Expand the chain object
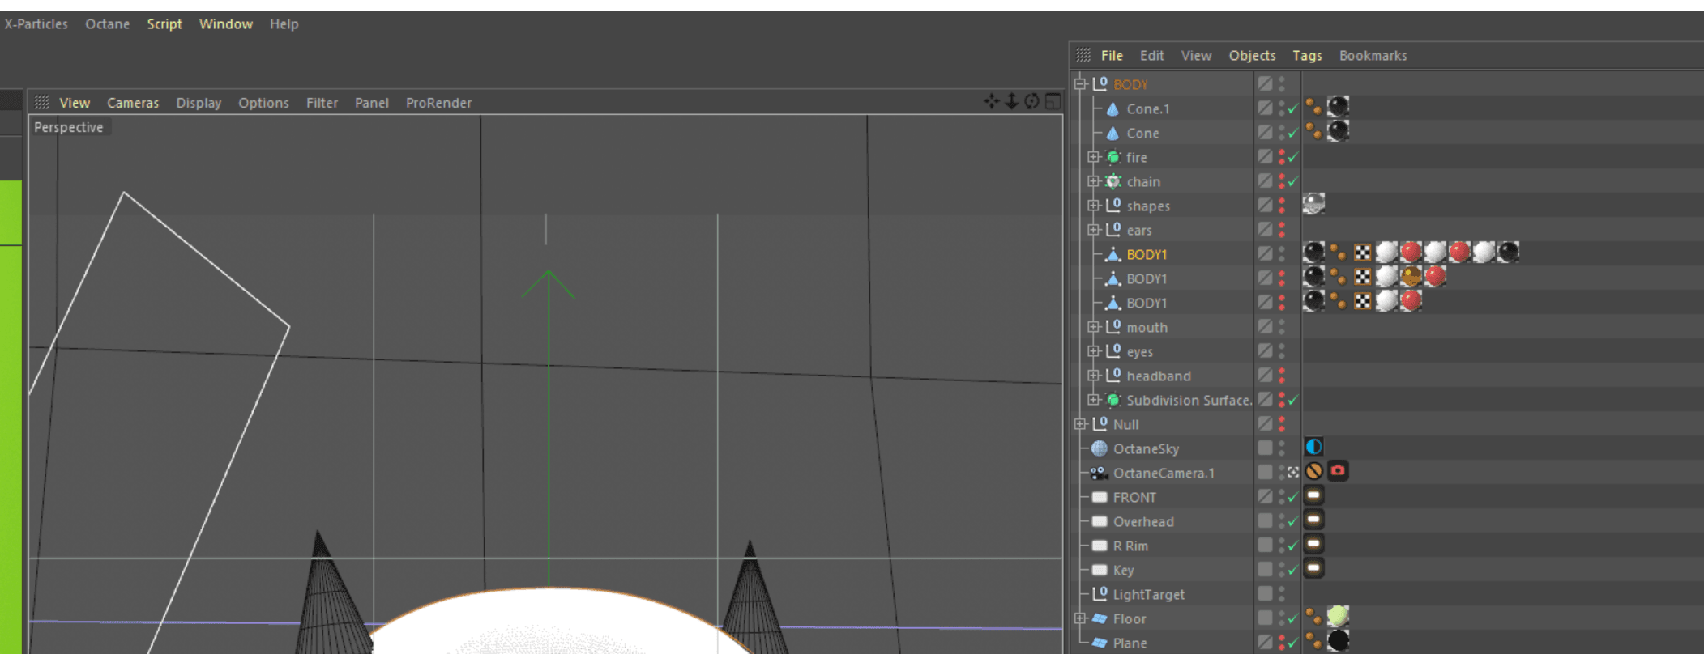This screenshot has width=1704, height=654. pos(1093,181)
